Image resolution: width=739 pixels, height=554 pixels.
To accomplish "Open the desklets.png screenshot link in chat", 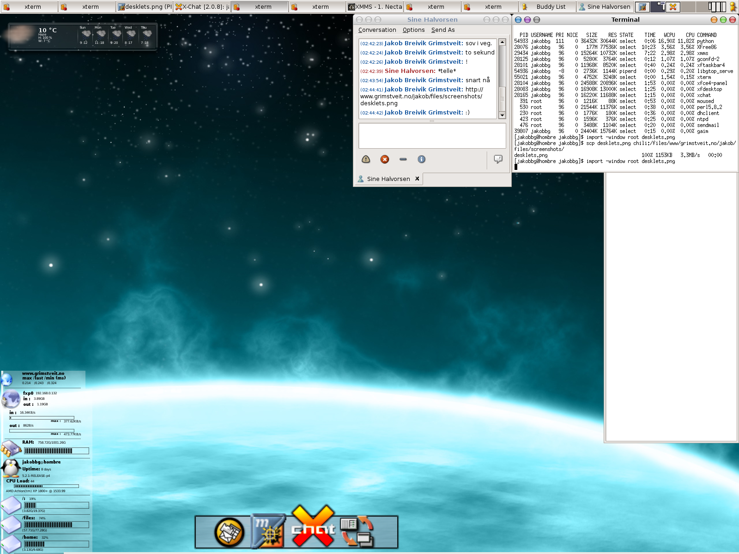I will [421, 96].
